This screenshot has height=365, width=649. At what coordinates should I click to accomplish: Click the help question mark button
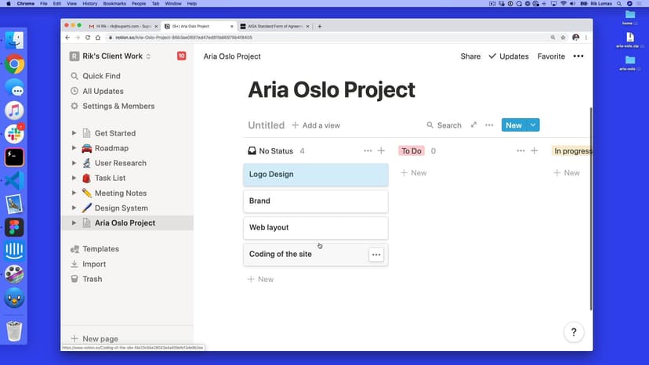(x=574, y=333)
